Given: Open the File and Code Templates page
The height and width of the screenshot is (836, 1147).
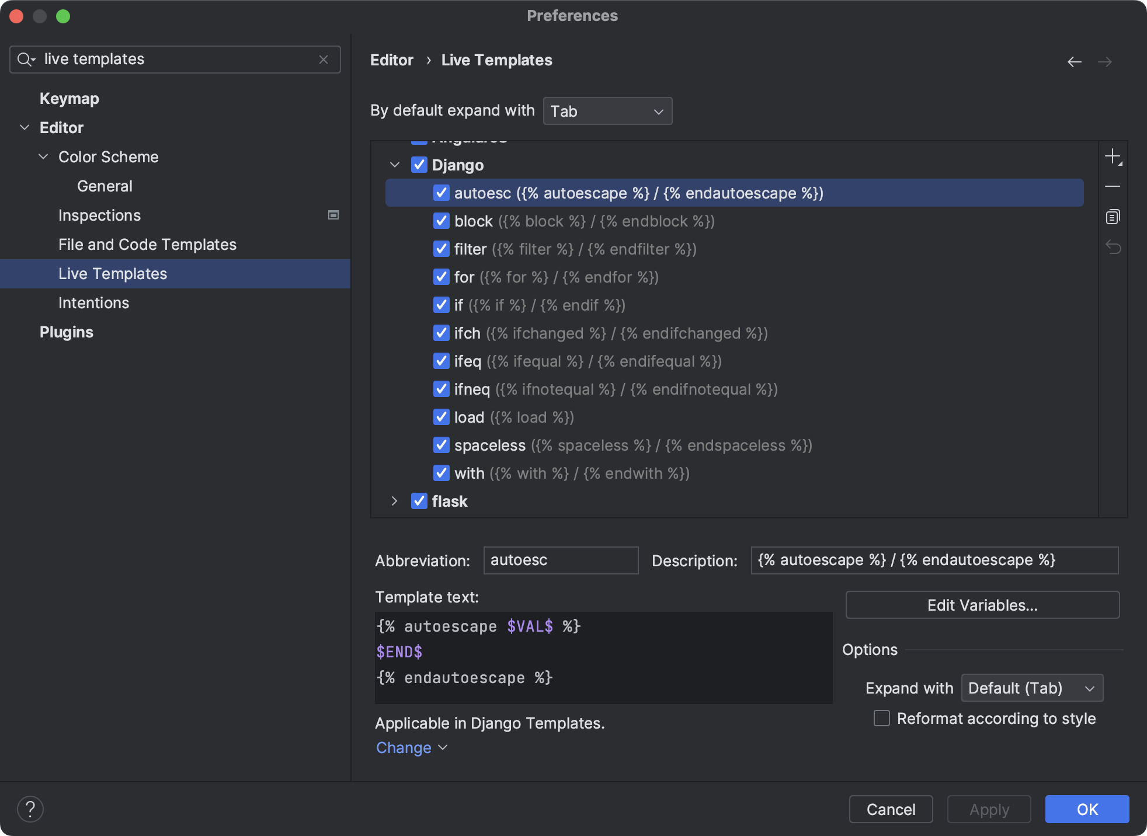Looking at the screenshot, I should [x=147, y=244].
